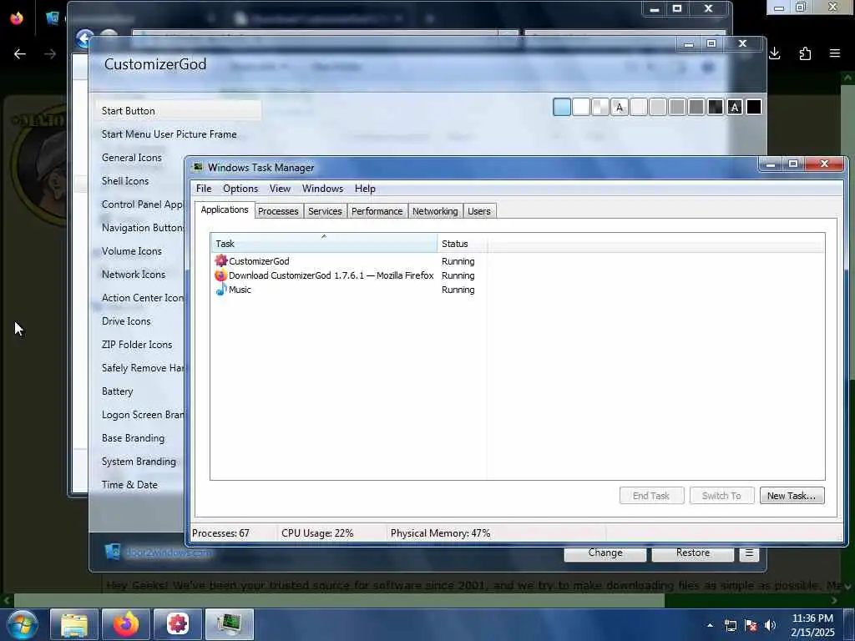Click the Firefox logo in the top-left corner

[x=17, y=18]
